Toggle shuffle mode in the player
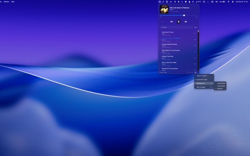Screen dimensions: 250x156 [162, 22]
